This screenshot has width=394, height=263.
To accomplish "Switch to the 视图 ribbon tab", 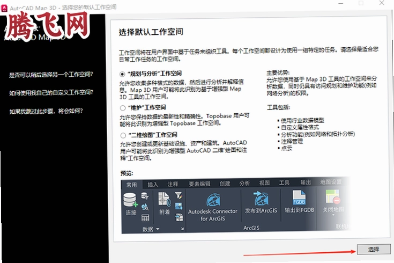I will 264,182.
